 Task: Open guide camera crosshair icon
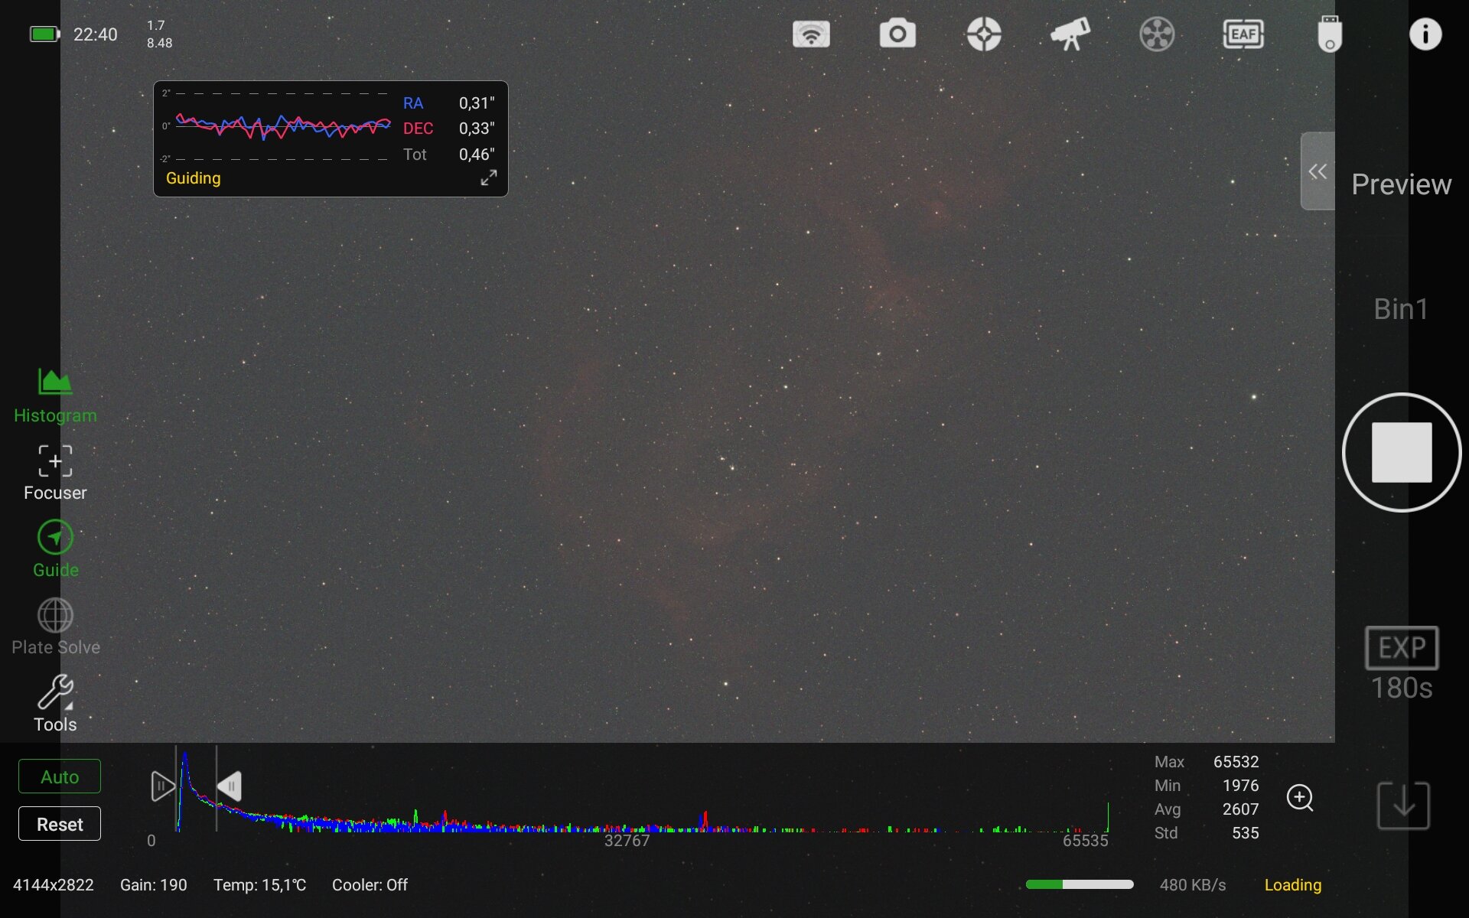[x=984, y=34]
